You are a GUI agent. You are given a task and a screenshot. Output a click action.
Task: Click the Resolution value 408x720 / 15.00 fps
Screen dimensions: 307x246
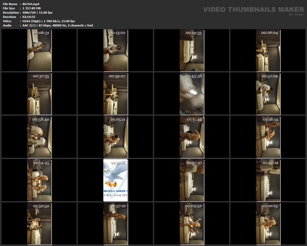click(37, 13)
